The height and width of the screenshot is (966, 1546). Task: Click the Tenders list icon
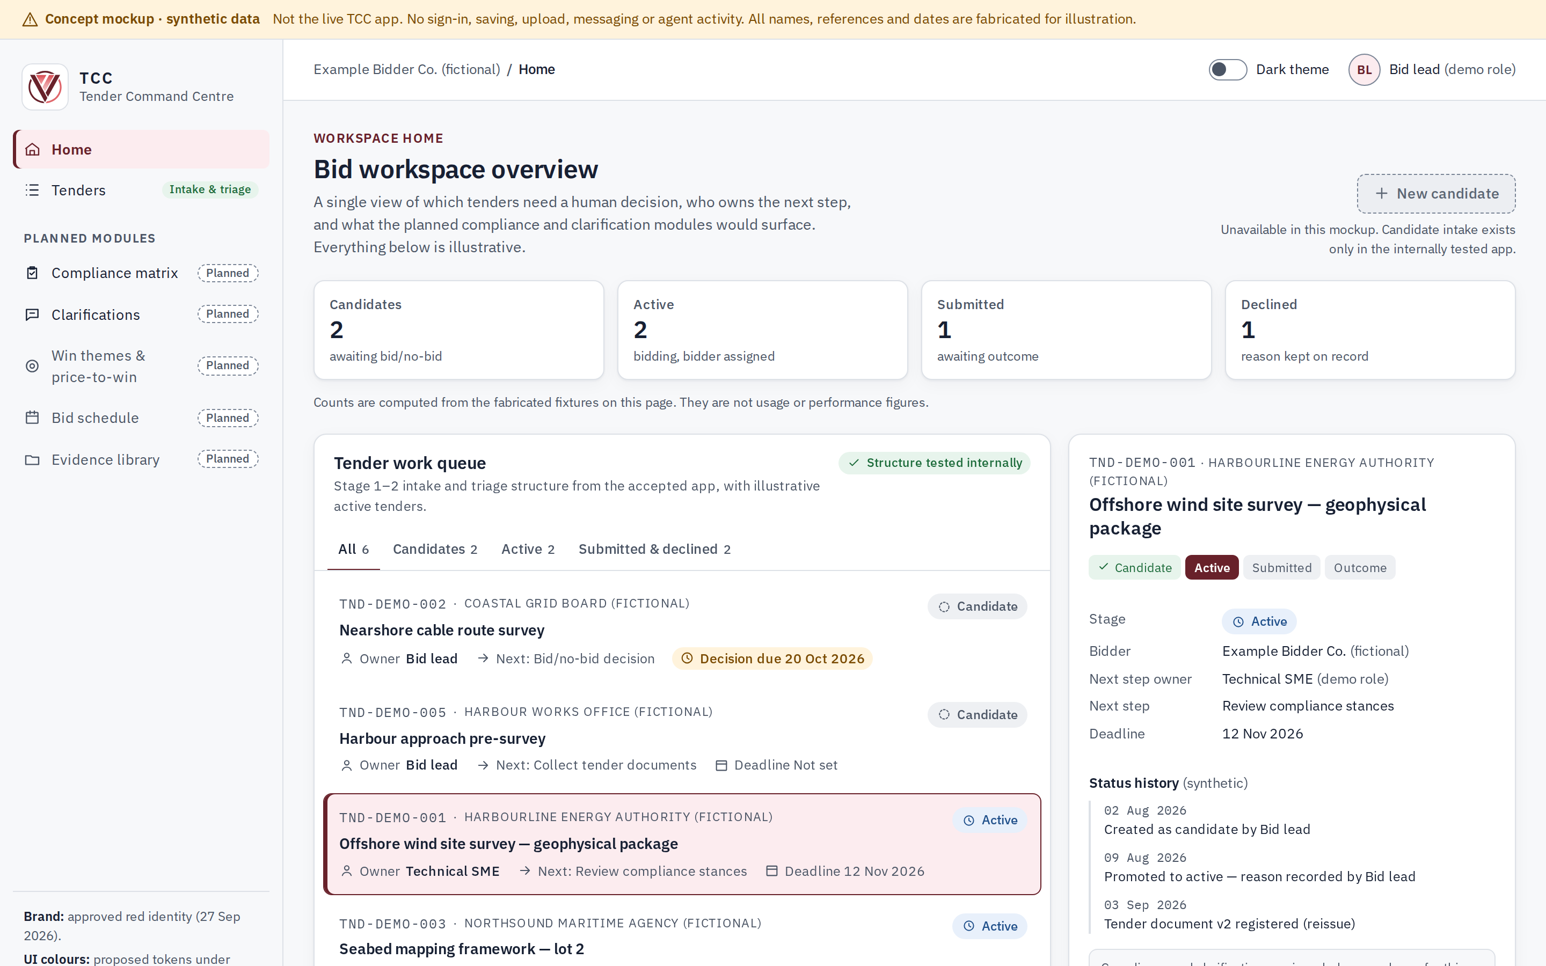pos(33,191)
